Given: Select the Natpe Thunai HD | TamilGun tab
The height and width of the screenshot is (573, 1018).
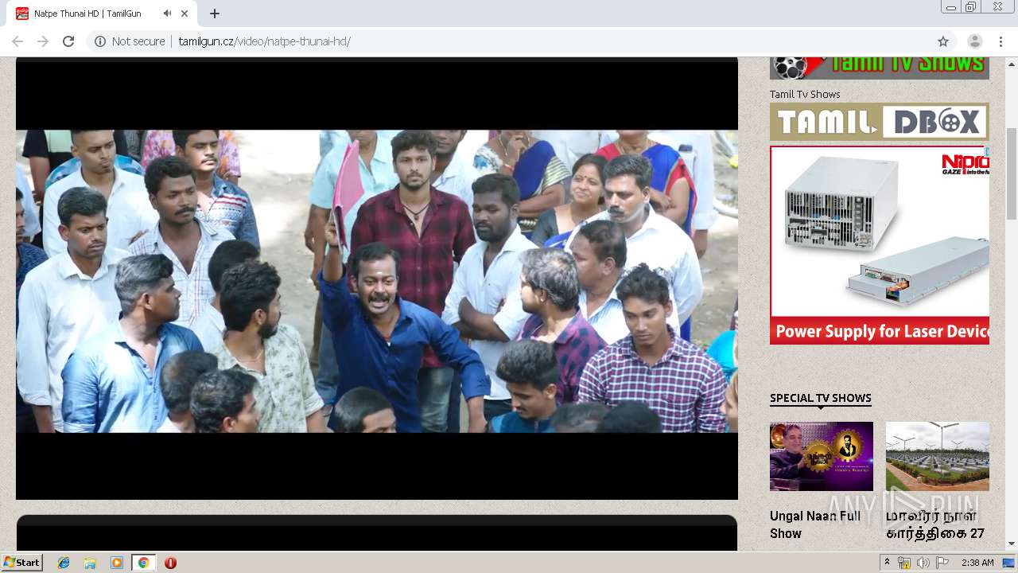Looking at the screenshot, I should coord(103,14).
